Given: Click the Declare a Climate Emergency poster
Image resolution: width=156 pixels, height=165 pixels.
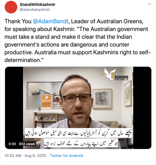Looking at the screenshot, I should [57, 102].
